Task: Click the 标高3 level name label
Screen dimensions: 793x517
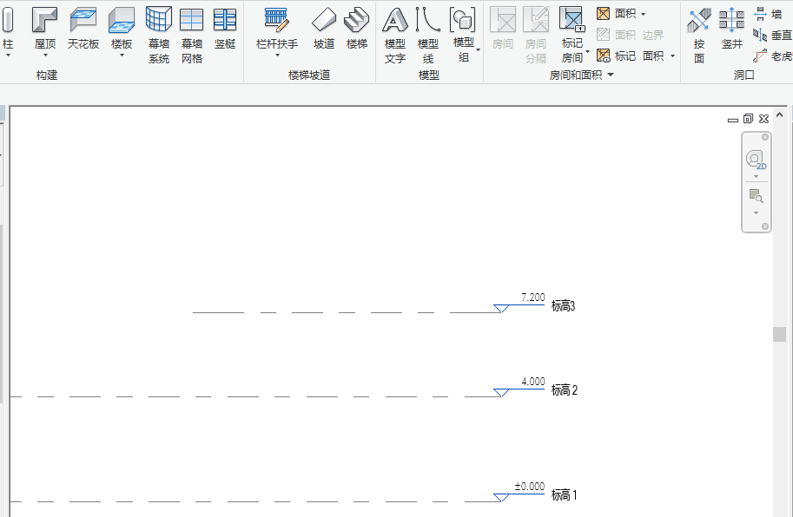Action: [x=564, y=306]
